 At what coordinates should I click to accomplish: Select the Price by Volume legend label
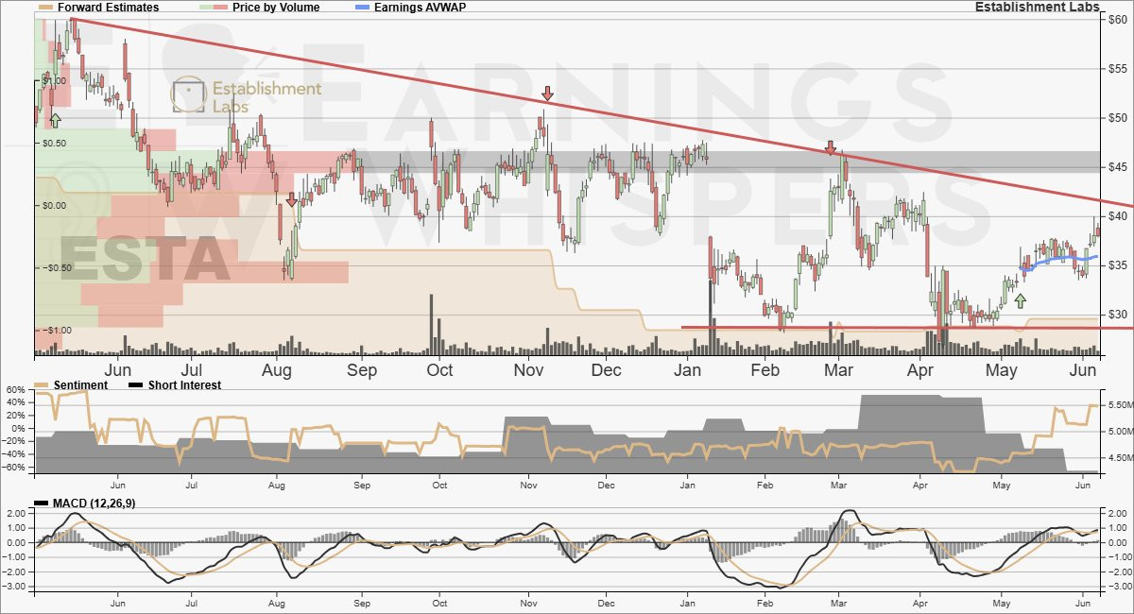[276, 7]
